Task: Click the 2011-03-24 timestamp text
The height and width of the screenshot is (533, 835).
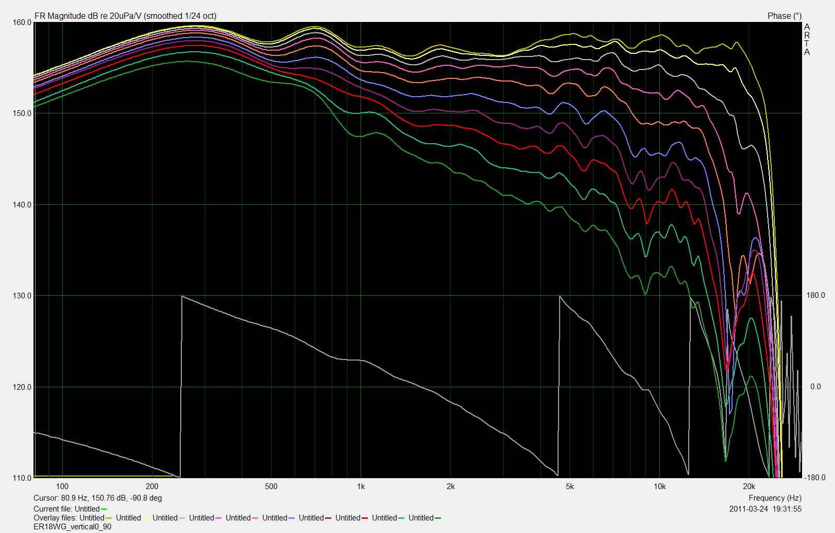Action: [x=765, y=509]
